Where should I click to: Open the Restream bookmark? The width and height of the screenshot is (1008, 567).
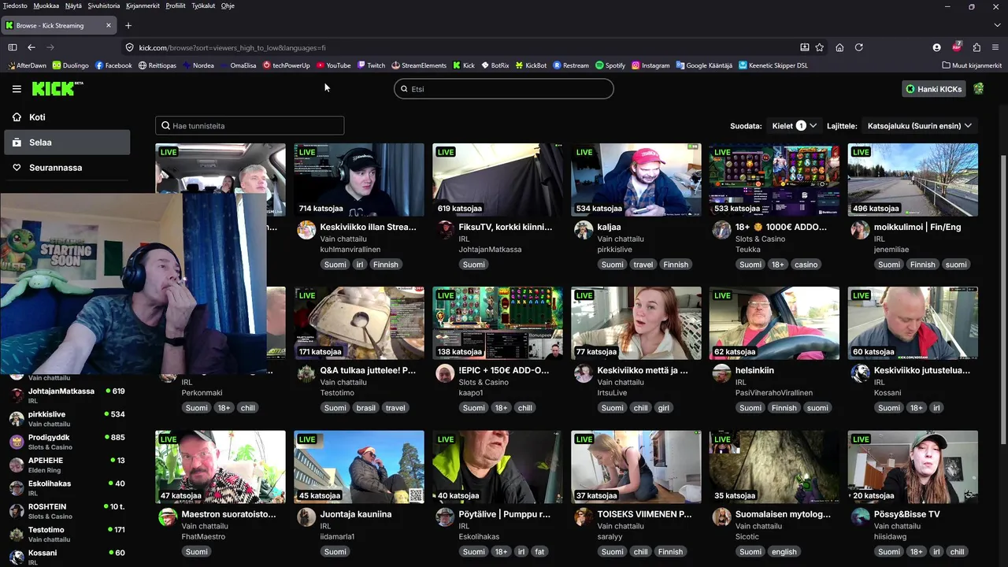point(571,65)
